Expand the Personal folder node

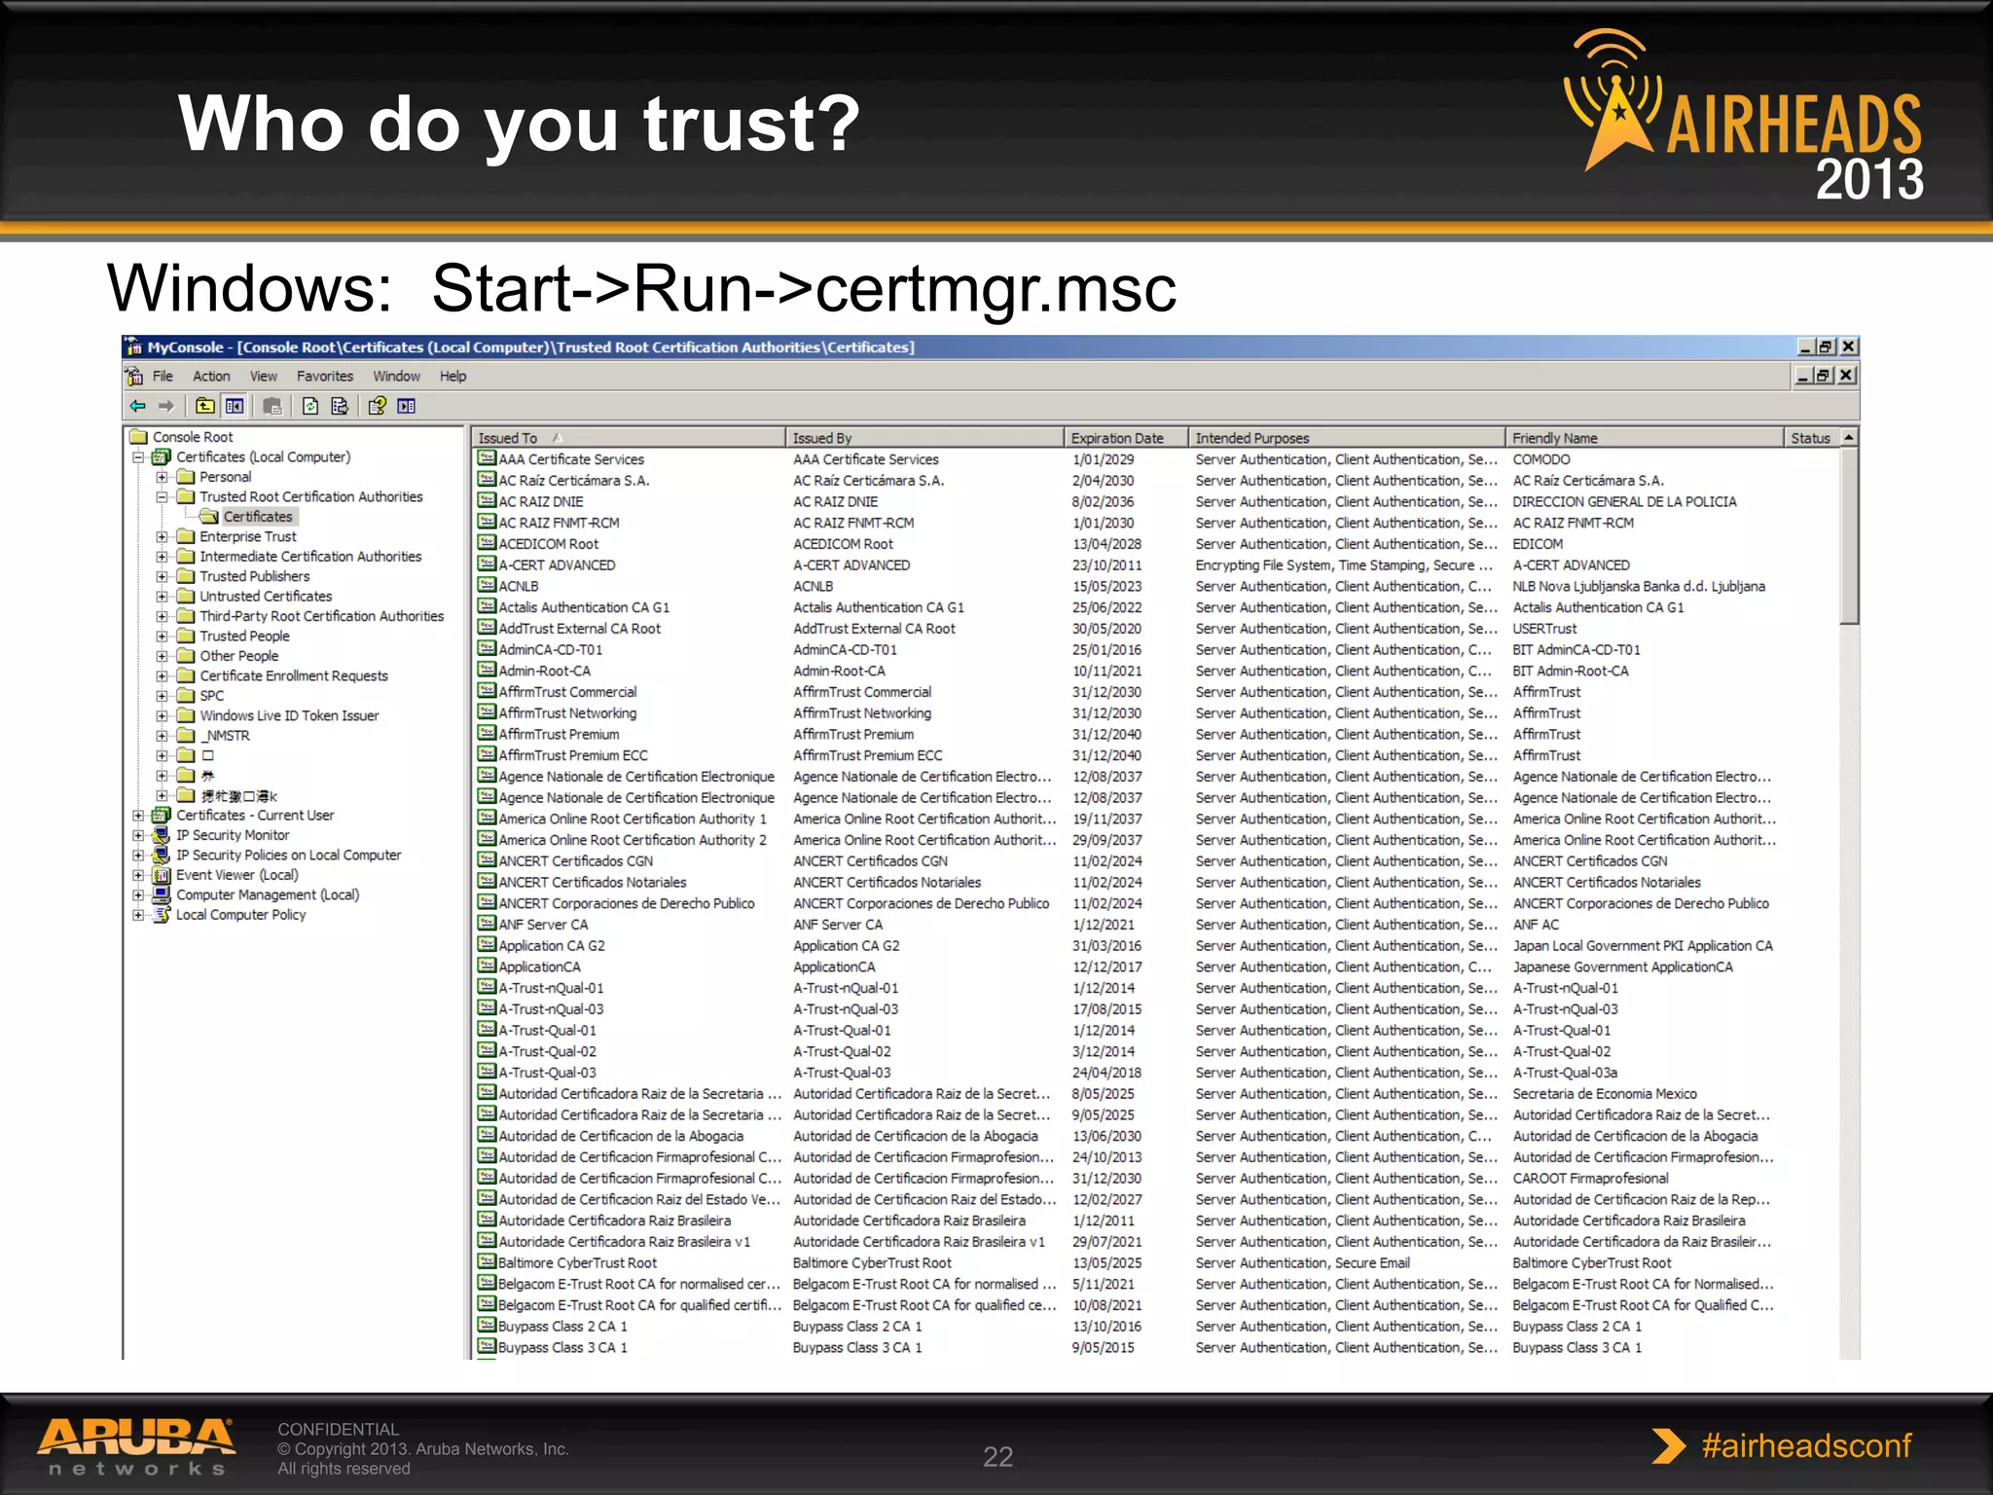(x=162, y=477)
